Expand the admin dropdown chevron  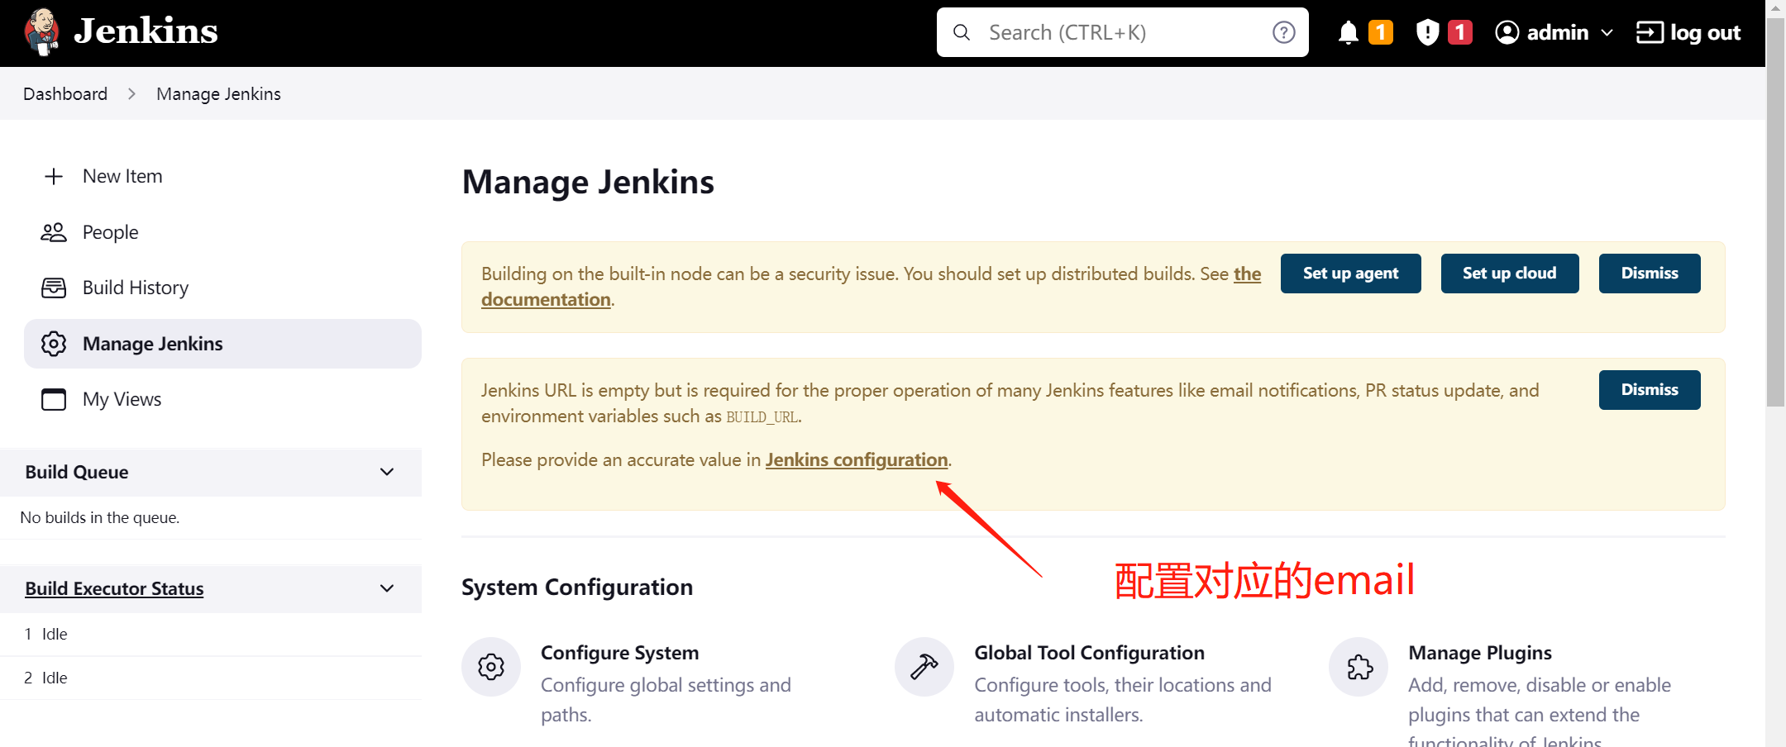[x=1607, y=33]
